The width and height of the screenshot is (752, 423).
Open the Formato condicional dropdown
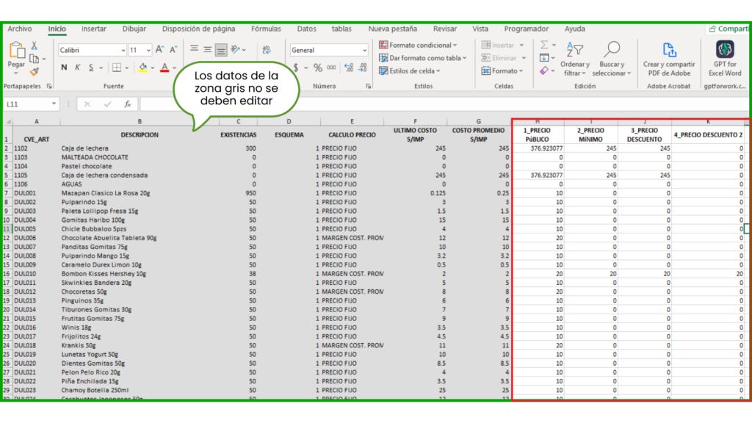pos(418,46)
